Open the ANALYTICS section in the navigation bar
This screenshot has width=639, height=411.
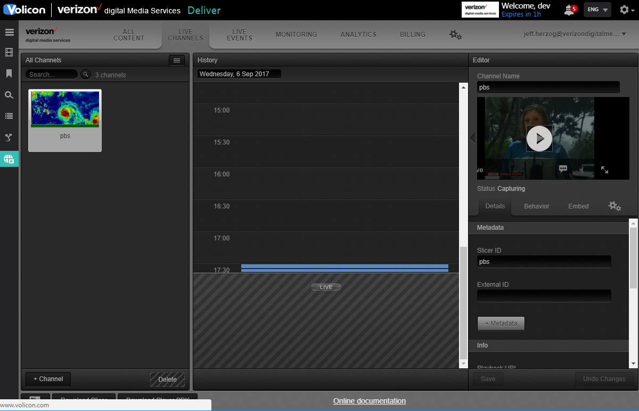(x=358, y=34)
